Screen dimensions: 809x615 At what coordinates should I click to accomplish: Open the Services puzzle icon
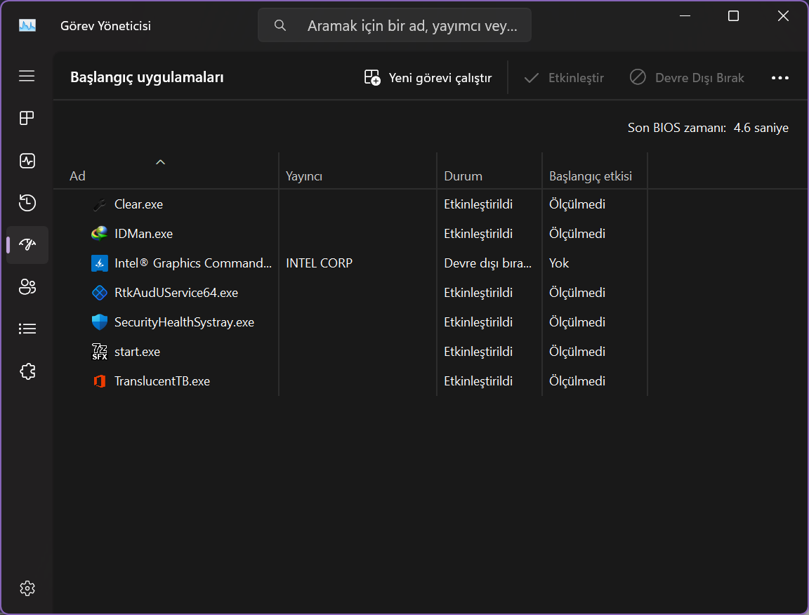[x=27, y=371]
